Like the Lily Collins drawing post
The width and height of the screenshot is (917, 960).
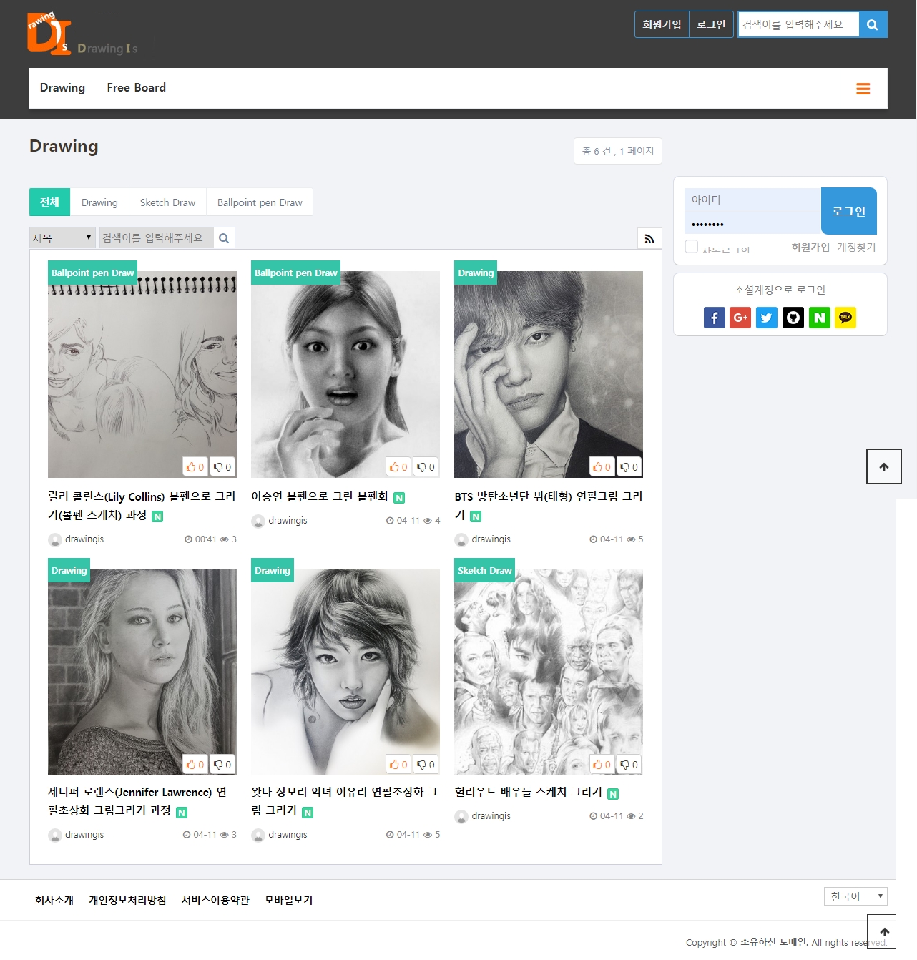(195, 467)
